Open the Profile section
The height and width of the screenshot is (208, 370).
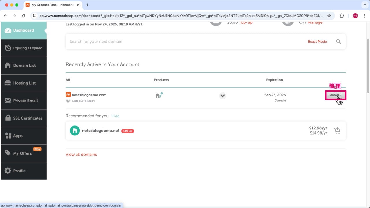click(x=24, y=171)
